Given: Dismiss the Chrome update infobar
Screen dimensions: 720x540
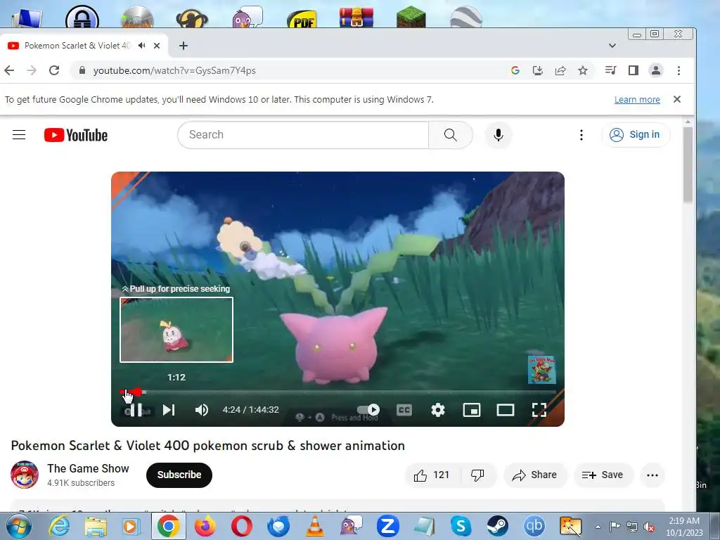Looking at the screenshot, I should [677, 99].
